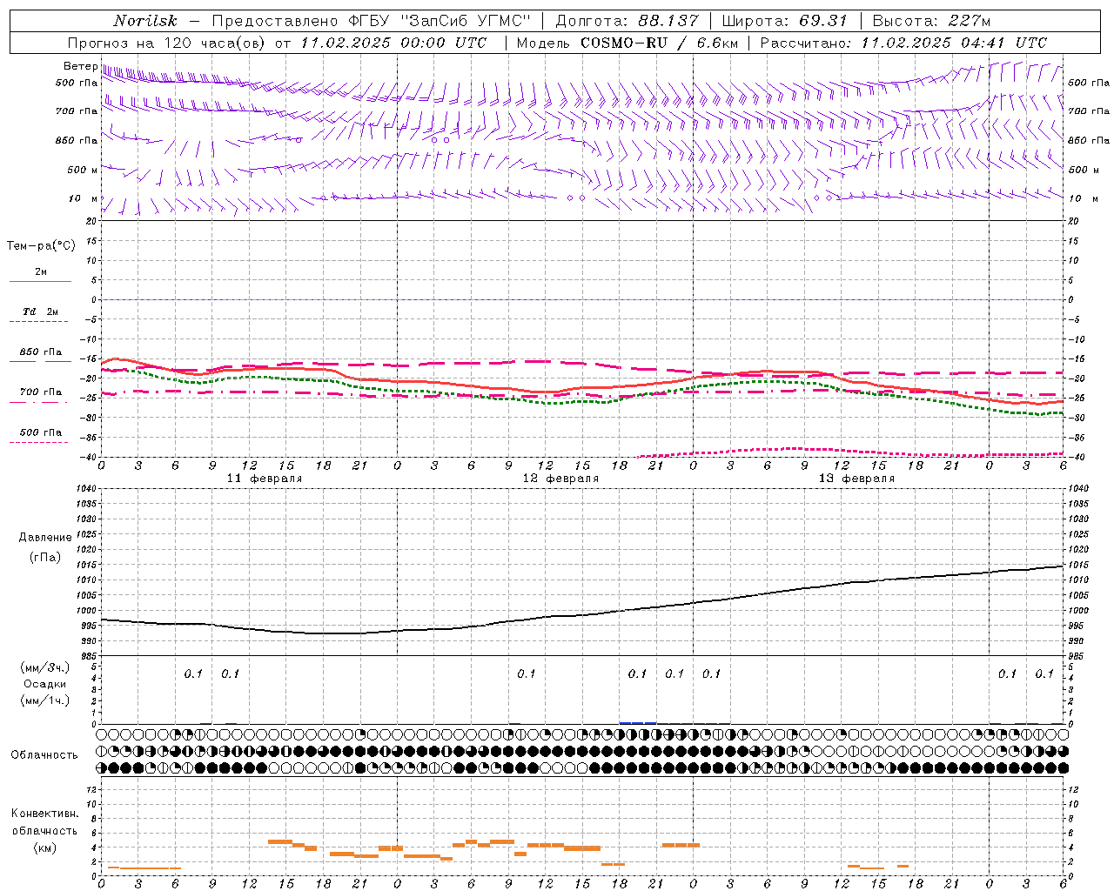This screenshot has width=1114, height=891.
Task: Click '850 гПа' label in temperature legend
Action: [41, 352]
